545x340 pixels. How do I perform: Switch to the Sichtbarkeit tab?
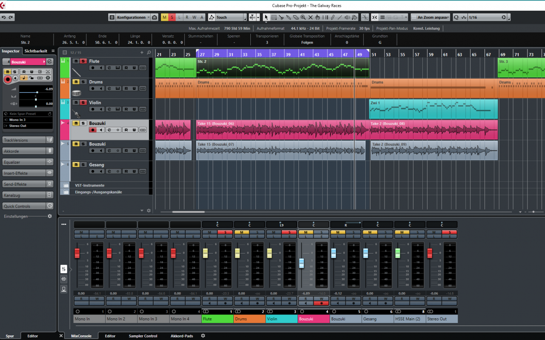[36, 51]
